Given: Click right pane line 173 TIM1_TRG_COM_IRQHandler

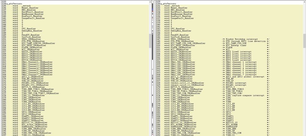Looking at the screenshot, I should (x=185, y=93).
